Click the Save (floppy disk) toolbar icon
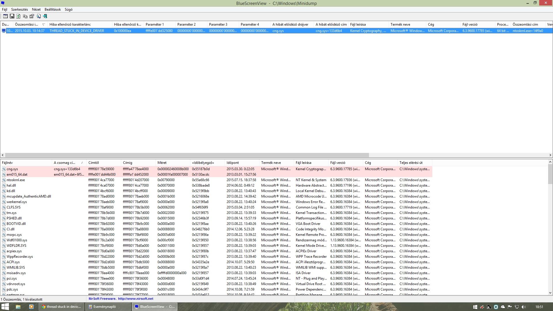This screenshot has width=553, height=311. [x=12, y=16]
